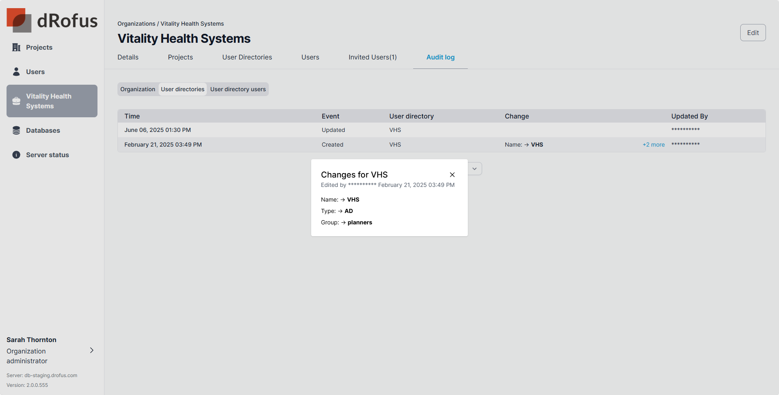Click the Users person icon in sidebar

[16, 72]
